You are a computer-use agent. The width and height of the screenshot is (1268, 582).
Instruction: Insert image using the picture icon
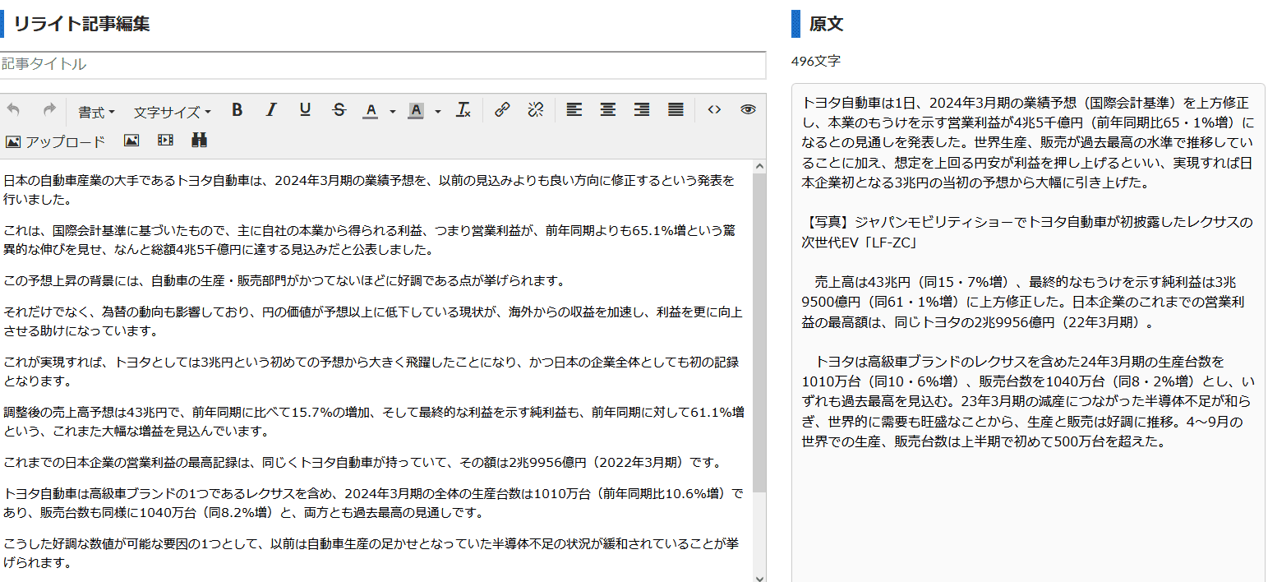tap(131, 141)
